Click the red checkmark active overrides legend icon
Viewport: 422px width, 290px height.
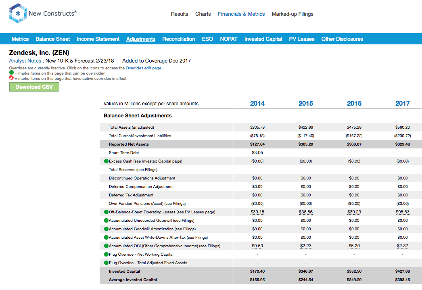pyautogui.click(x=11, y=78)
